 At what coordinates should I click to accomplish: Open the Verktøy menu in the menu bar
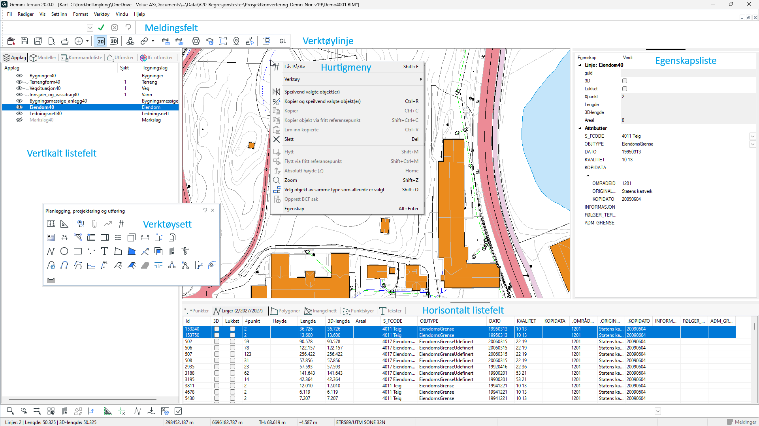coord(102,14)
